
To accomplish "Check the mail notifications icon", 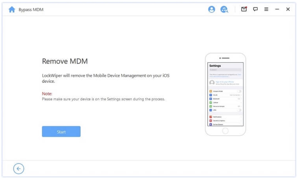I will [244, 9].
